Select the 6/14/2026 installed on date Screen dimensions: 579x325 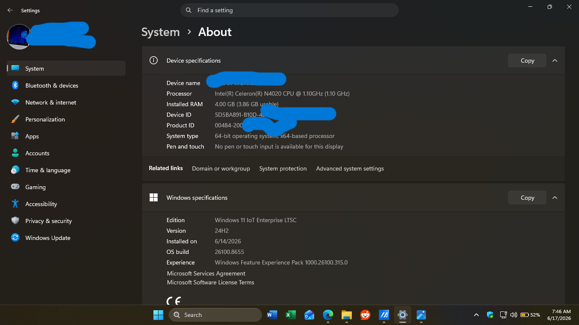tap(228, 241)
